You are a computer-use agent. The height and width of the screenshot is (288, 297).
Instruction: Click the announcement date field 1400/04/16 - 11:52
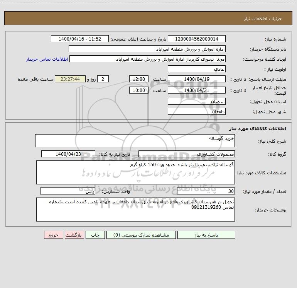coord(80,39)
